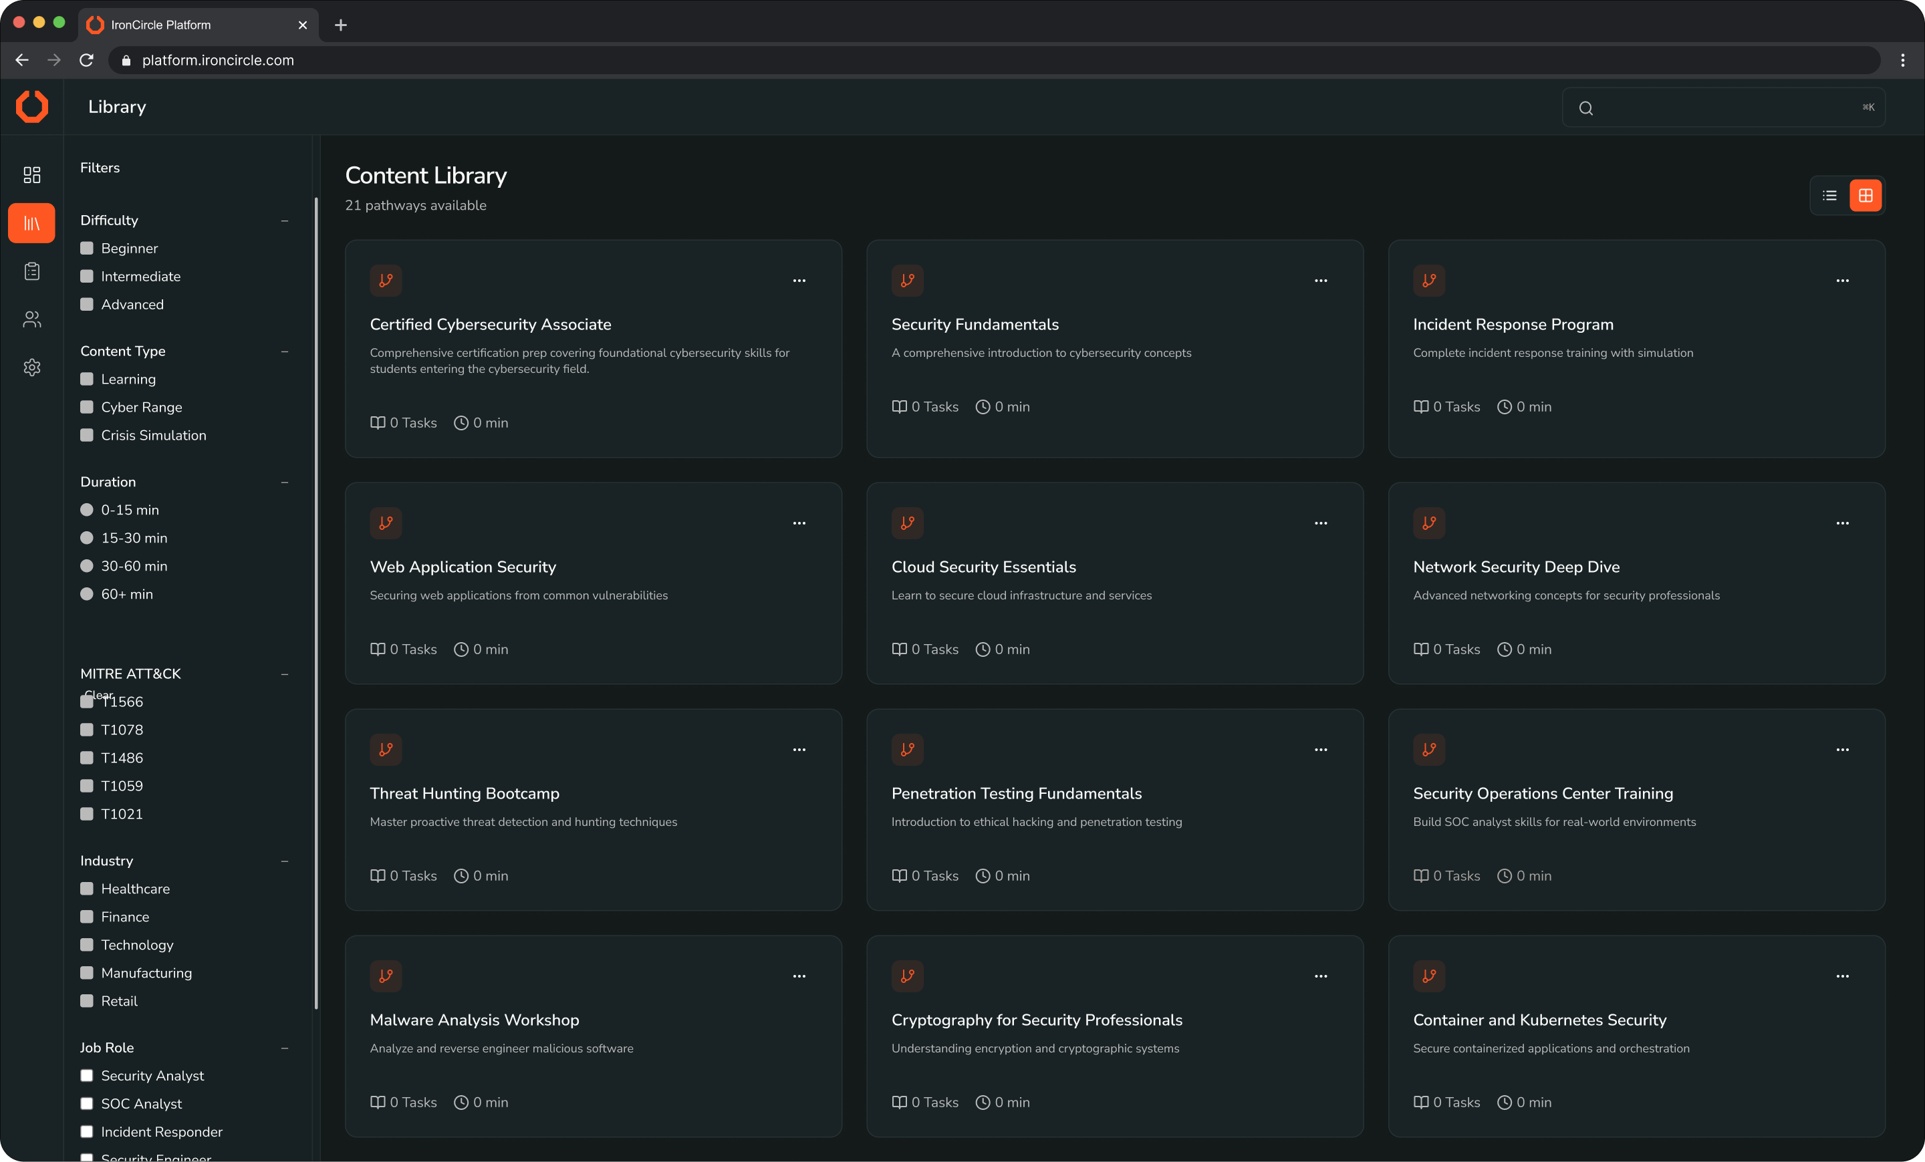Click the IronCircle logo icon

32,107
